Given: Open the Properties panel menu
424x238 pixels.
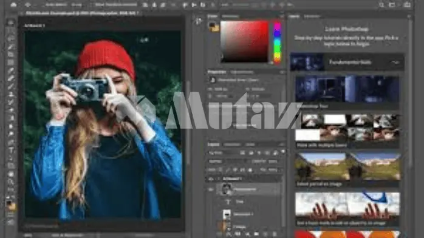Looking at the screenshot, I should (282, 72).
